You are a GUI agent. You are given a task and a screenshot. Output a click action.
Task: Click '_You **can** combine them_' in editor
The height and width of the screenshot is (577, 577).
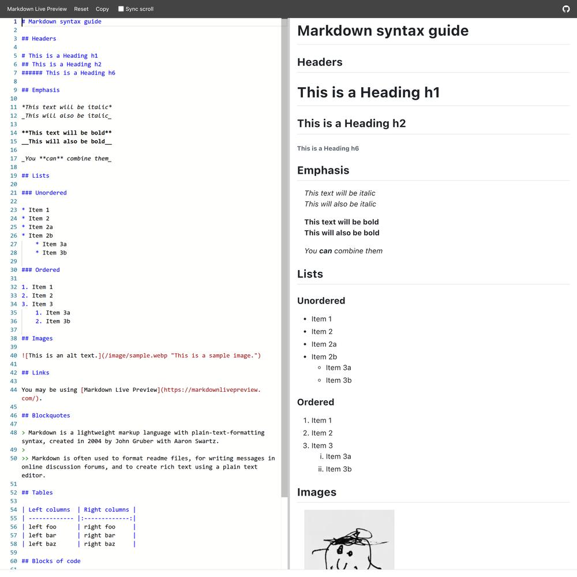click(x=66, y=159)
